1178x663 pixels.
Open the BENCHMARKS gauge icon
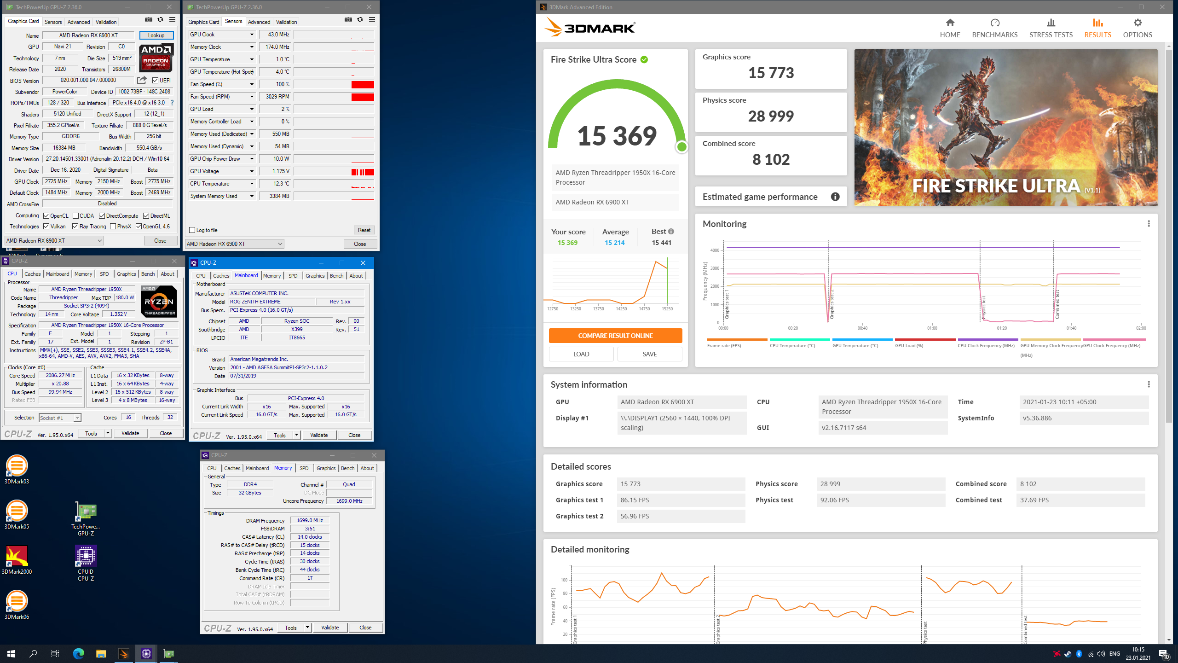[995, 23]
